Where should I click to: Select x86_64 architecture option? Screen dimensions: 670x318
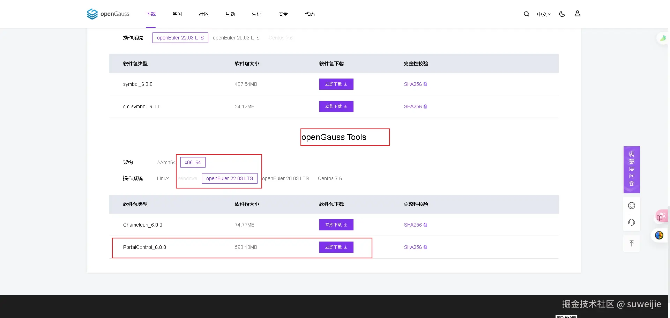click(193, 162)
